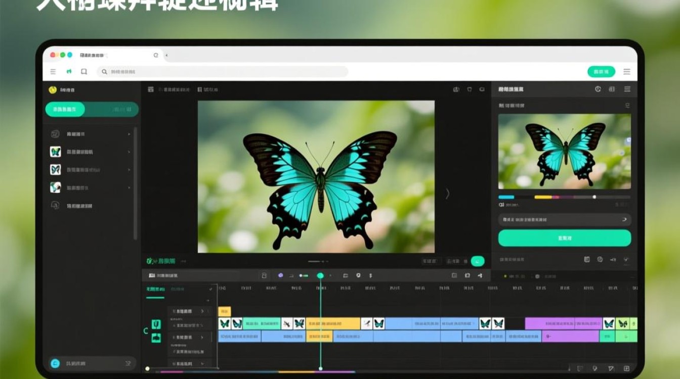Click the middle of three icons above preview's right edge

tap(470, 89)
